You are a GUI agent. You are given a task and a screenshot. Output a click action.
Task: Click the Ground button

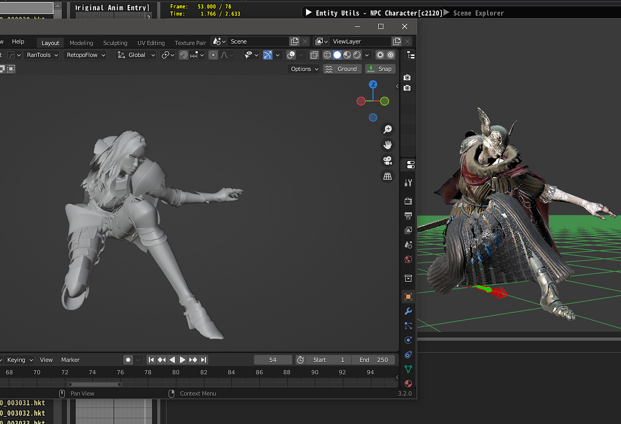point(342,69)
